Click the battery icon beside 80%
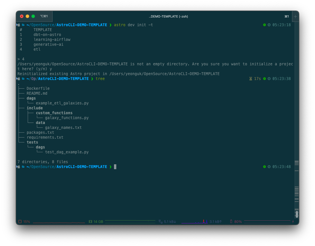Image resolution: width=315 pixels, height=246 pixels. tap(231, 222)
